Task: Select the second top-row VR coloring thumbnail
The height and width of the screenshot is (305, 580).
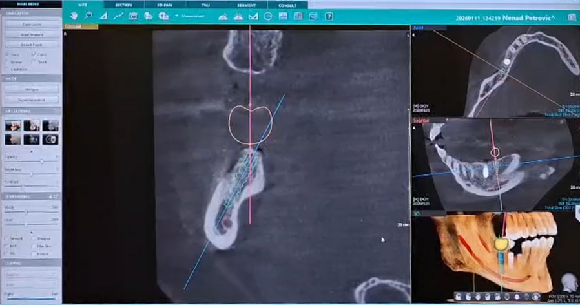Action: 32,125
